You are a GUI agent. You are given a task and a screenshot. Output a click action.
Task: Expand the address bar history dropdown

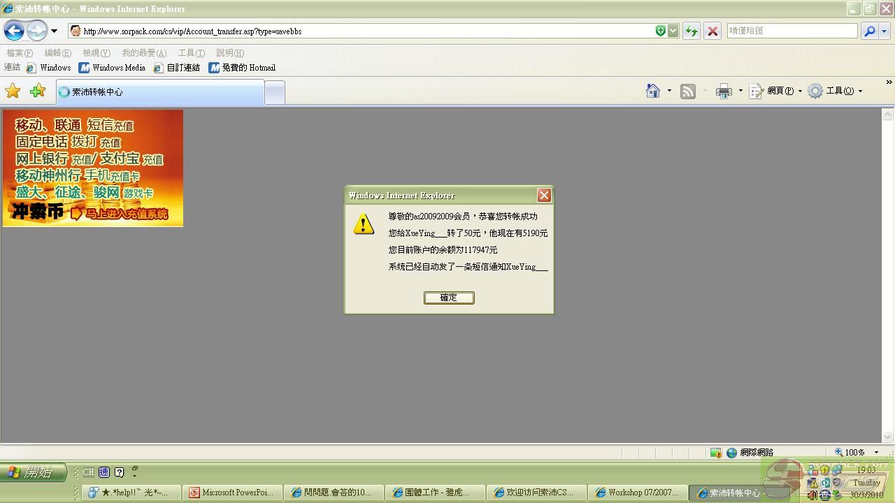pyautogui.click(x=673, y=31)
